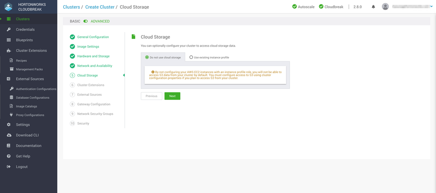The image size is (436, 193).
Task: Click the Cloud Storage heading document icon
Action: (x=134, y=37)
